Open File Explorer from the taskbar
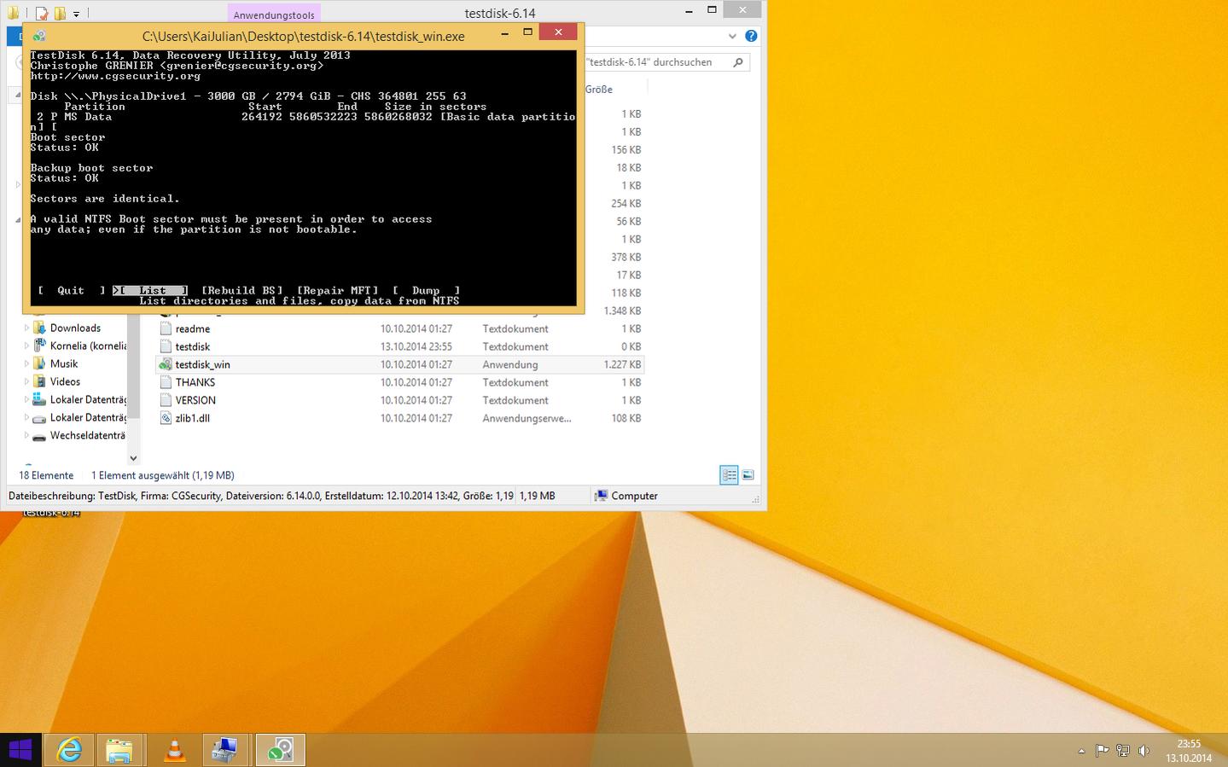This screenshot has width=1228, height=767. [x=119, y=750]
